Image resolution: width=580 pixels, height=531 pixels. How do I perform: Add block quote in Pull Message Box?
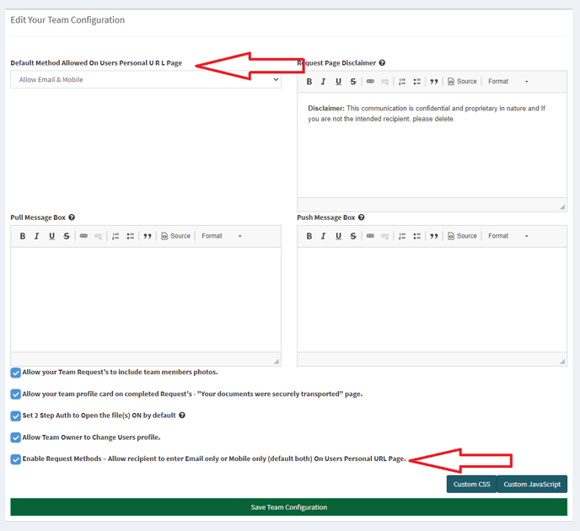[148, 236]
